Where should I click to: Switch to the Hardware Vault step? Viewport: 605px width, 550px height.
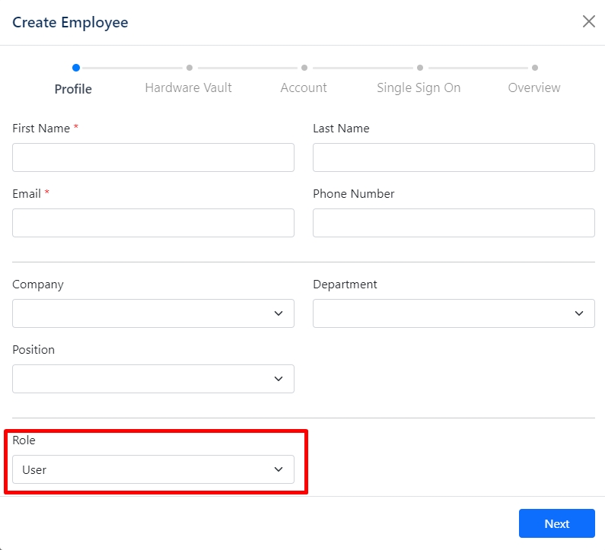point(188,87)
